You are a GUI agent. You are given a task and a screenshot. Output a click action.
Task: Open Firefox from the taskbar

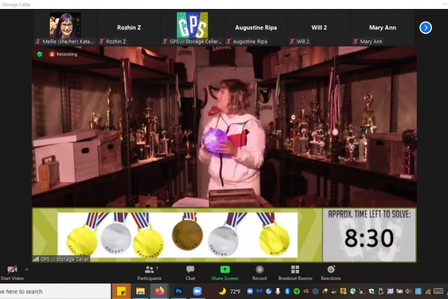coord(159,291)
